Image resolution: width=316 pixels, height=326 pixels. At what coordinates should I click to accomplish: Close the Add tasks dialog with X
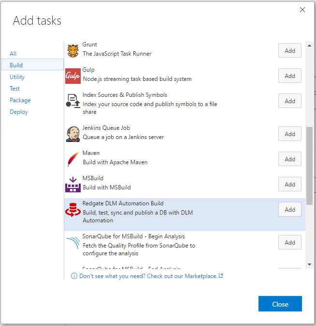[302, 10]
